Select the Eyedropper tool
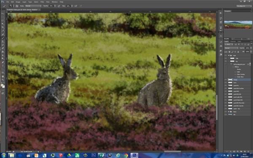This screenshot has height=158, width=253. coord(3,31)
